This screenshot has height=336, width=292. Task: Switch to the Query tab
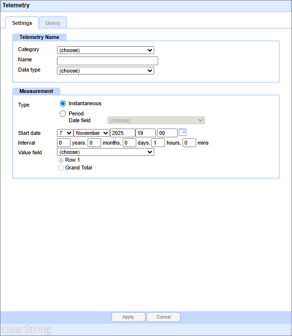point(53,23)
